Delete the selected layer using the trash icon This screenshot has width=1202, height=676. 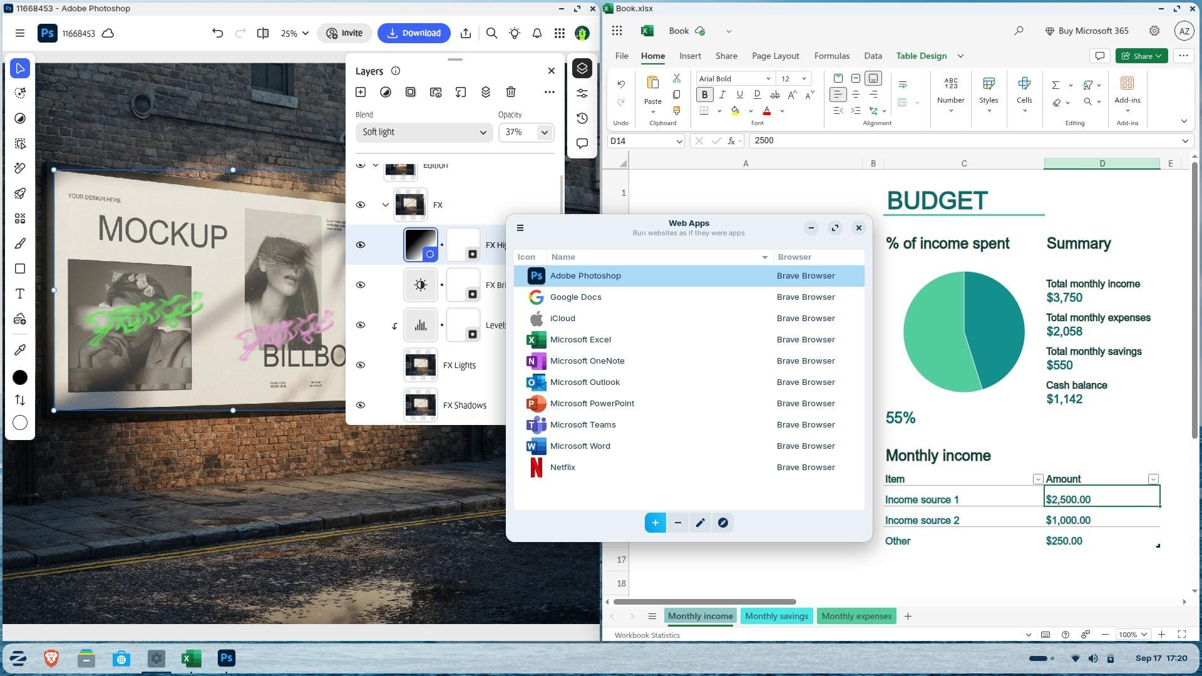coord(511,92)
